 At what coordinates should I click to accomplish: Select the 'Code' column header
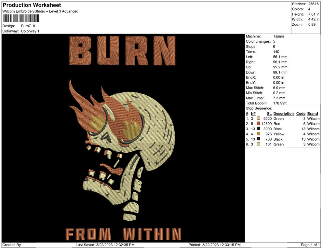tap(301, 114)
